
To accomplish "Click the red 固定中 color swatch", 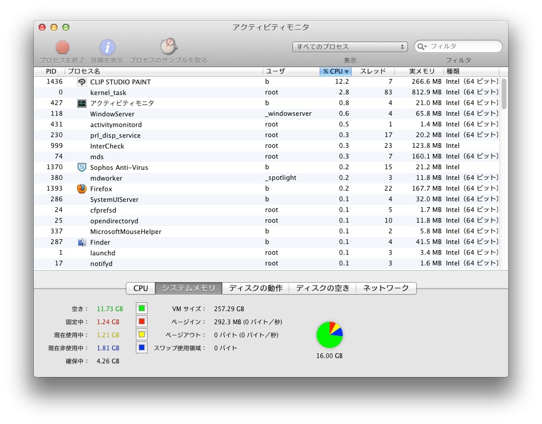I will tap(141, 321).
